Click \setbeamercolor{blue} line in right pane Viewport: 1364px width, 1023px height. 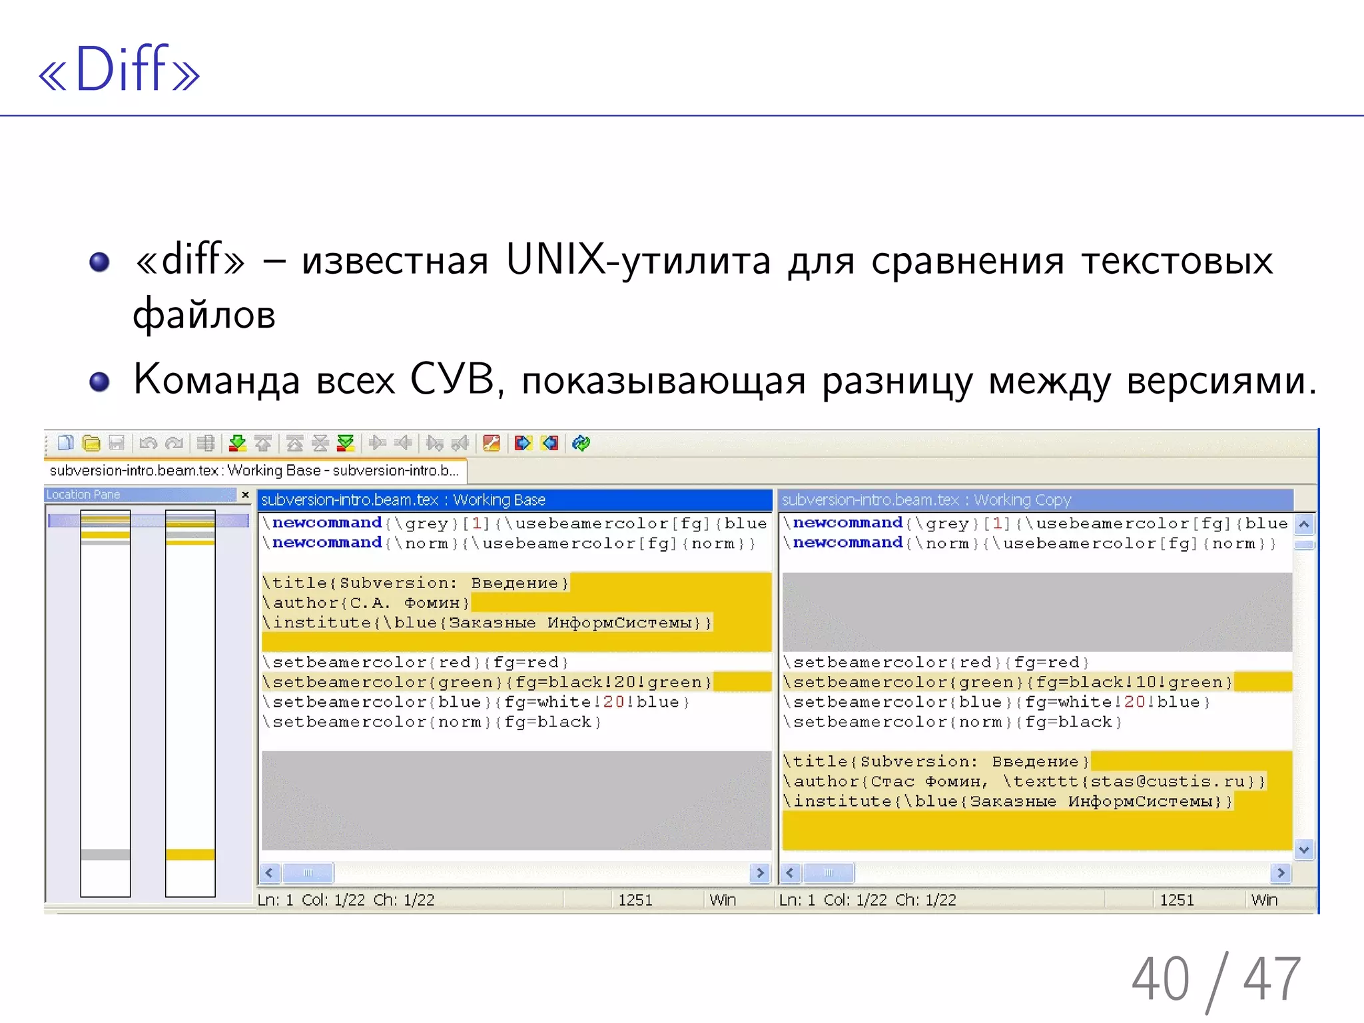click(997, 702)
